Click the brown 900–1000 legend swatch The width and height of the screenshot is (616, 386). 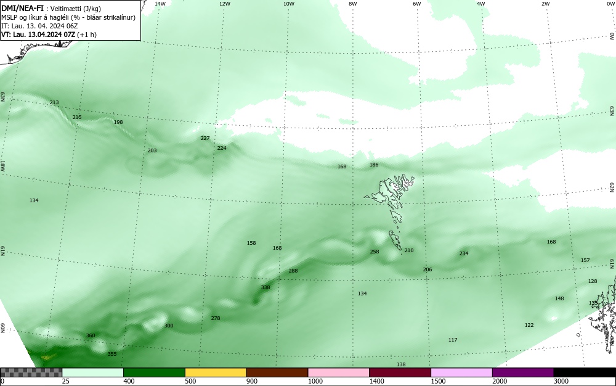point(277,372)
